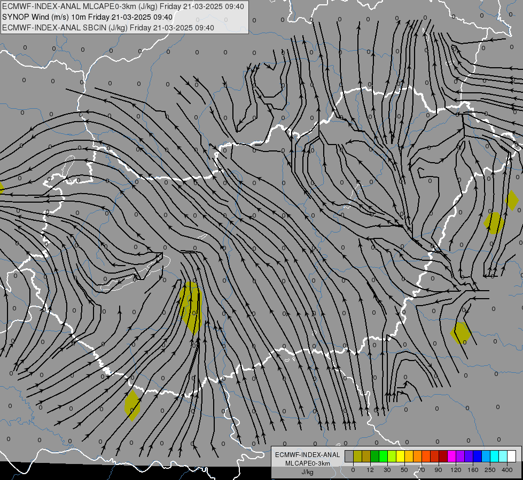The height and width of the screenshot is (480, 523).
Task: Click the gray legend color swatch
Action: point(349,456)
